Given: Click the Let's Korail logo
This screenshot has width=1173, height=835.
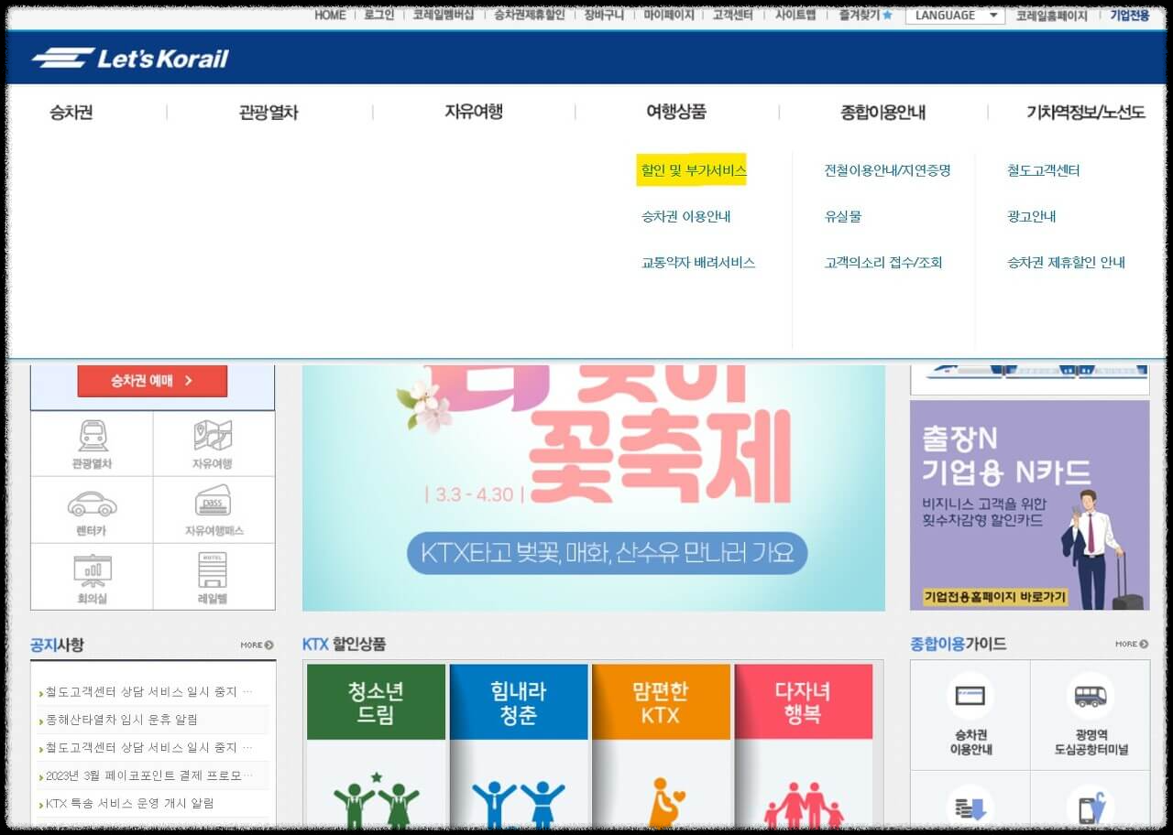Looking at the screenshot, I should (130, 59).
